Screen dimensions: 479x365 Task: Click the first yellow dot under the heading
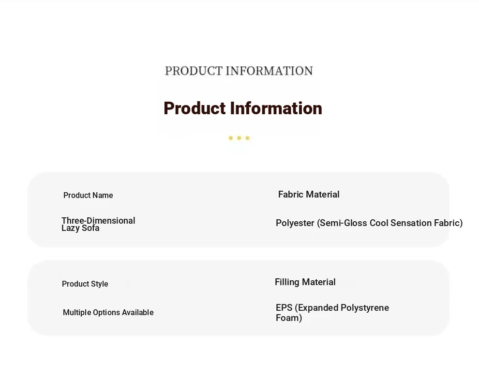[231, 138]
